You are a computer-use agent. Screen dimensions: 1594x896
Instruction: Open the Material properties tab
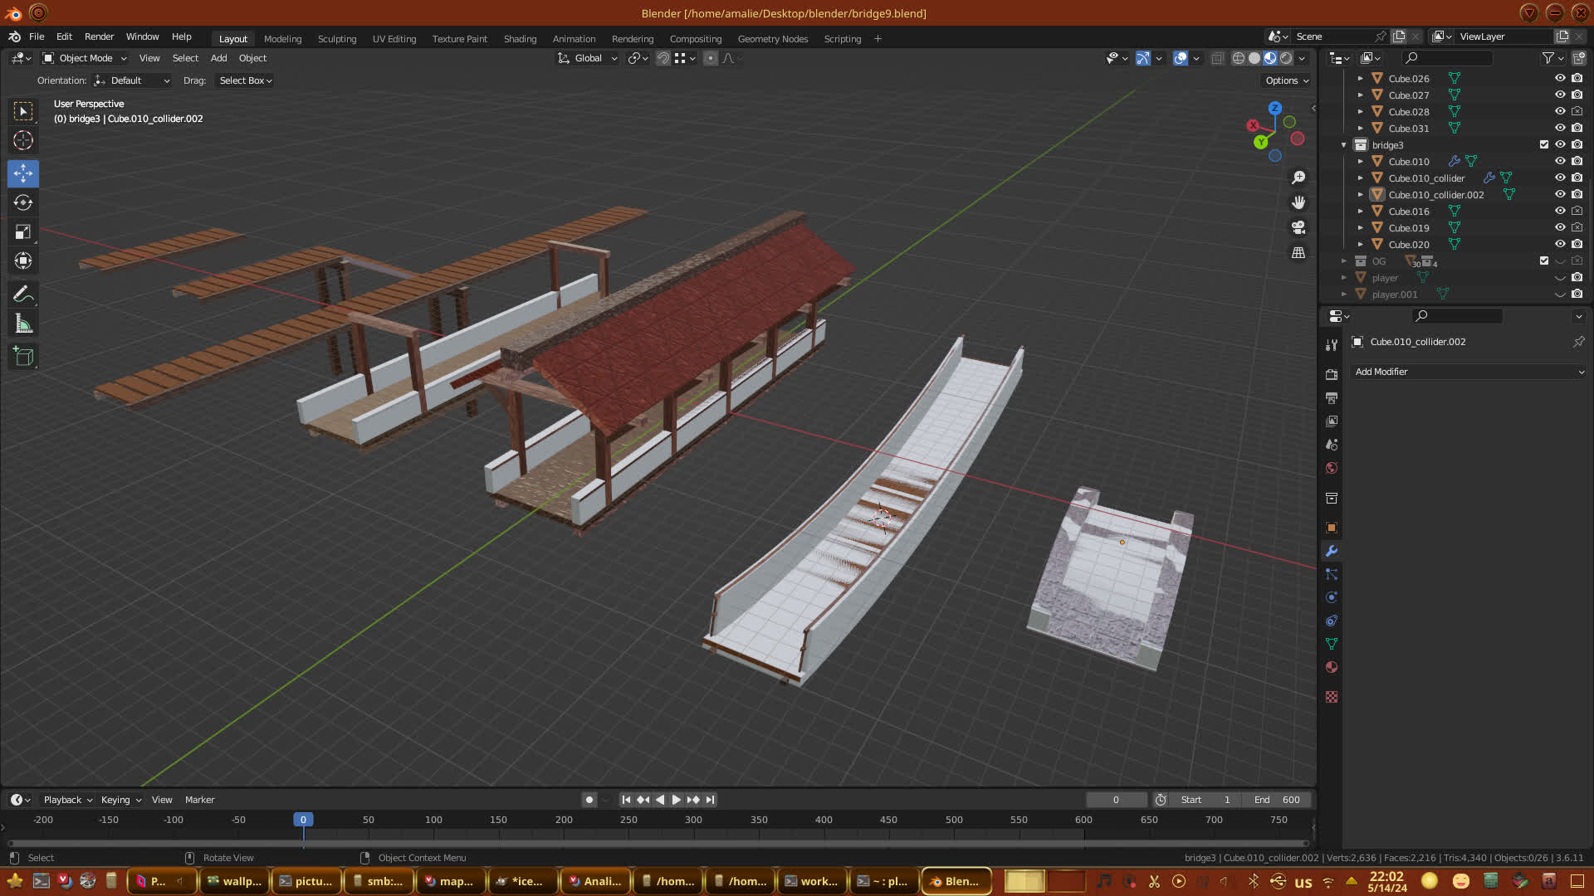[x=1332, y=667]
